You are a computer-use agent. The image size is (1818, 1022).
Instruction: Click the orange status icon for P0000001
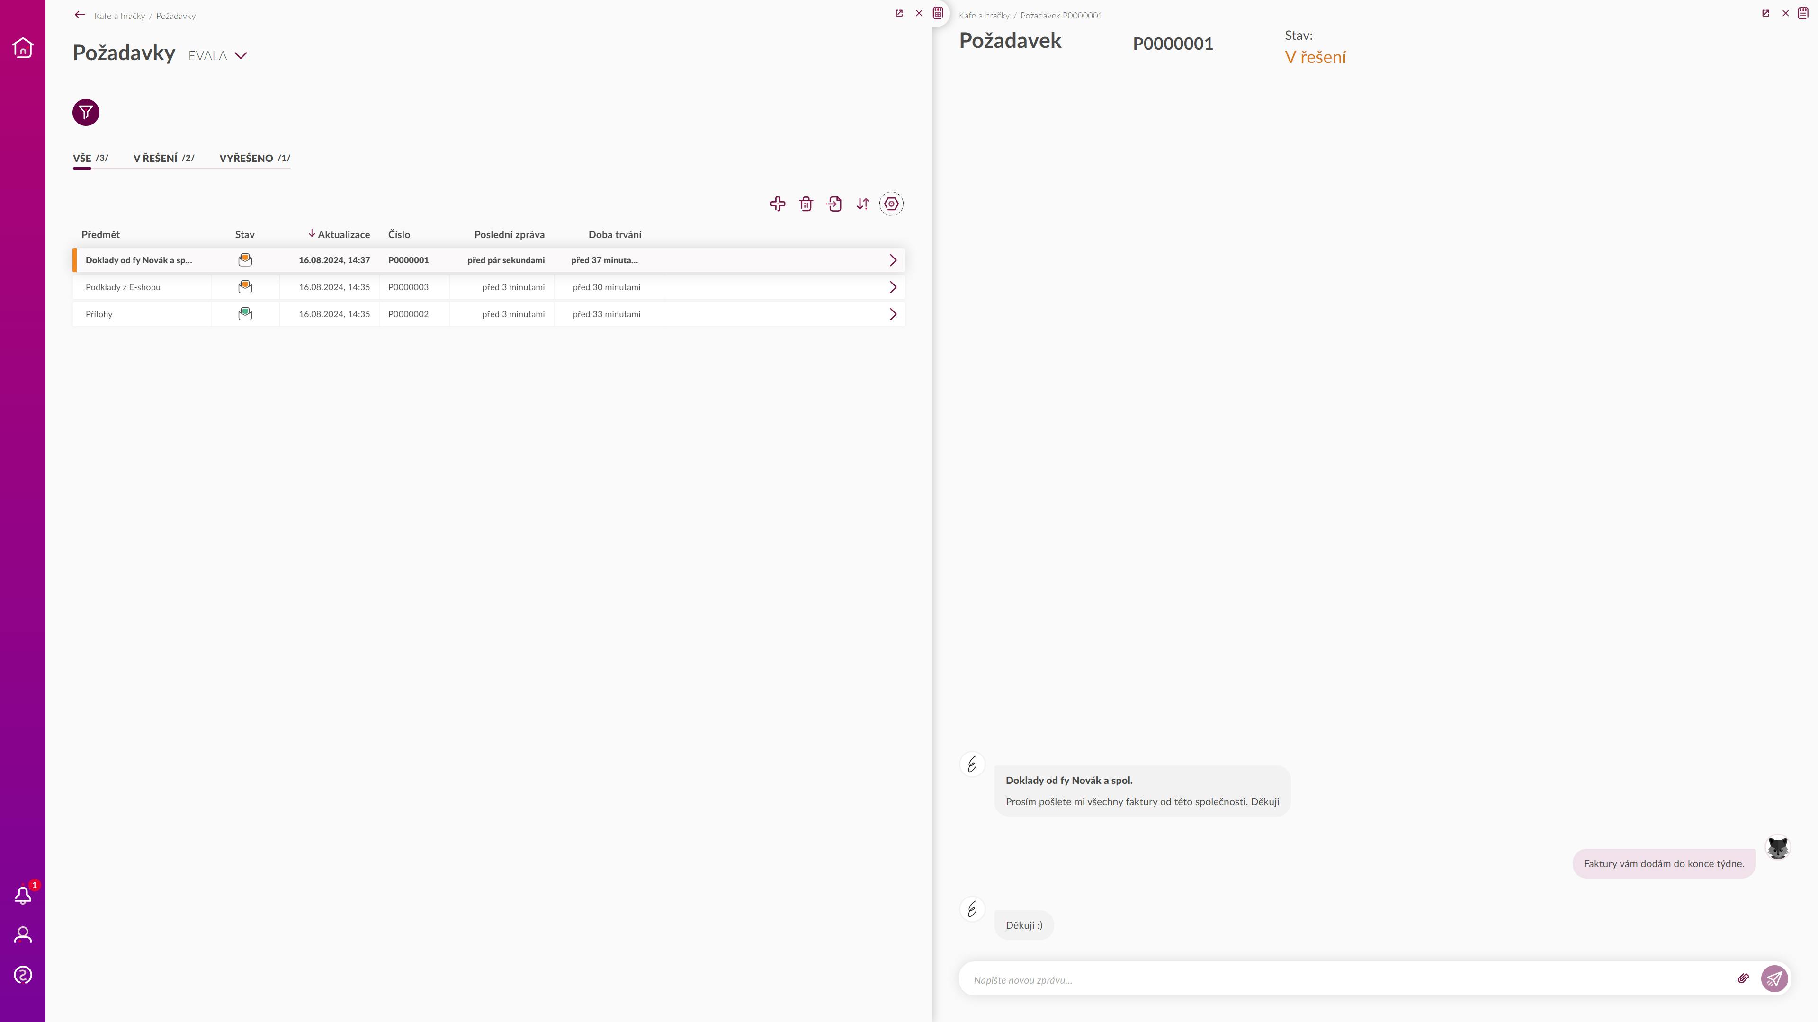coord(245,260)
